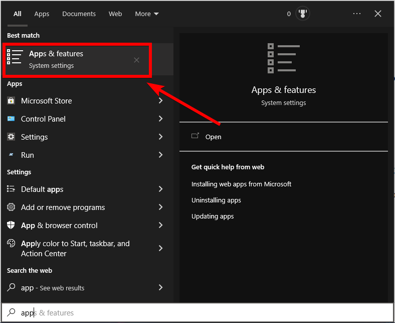Click Open in the preview pane

213,137
